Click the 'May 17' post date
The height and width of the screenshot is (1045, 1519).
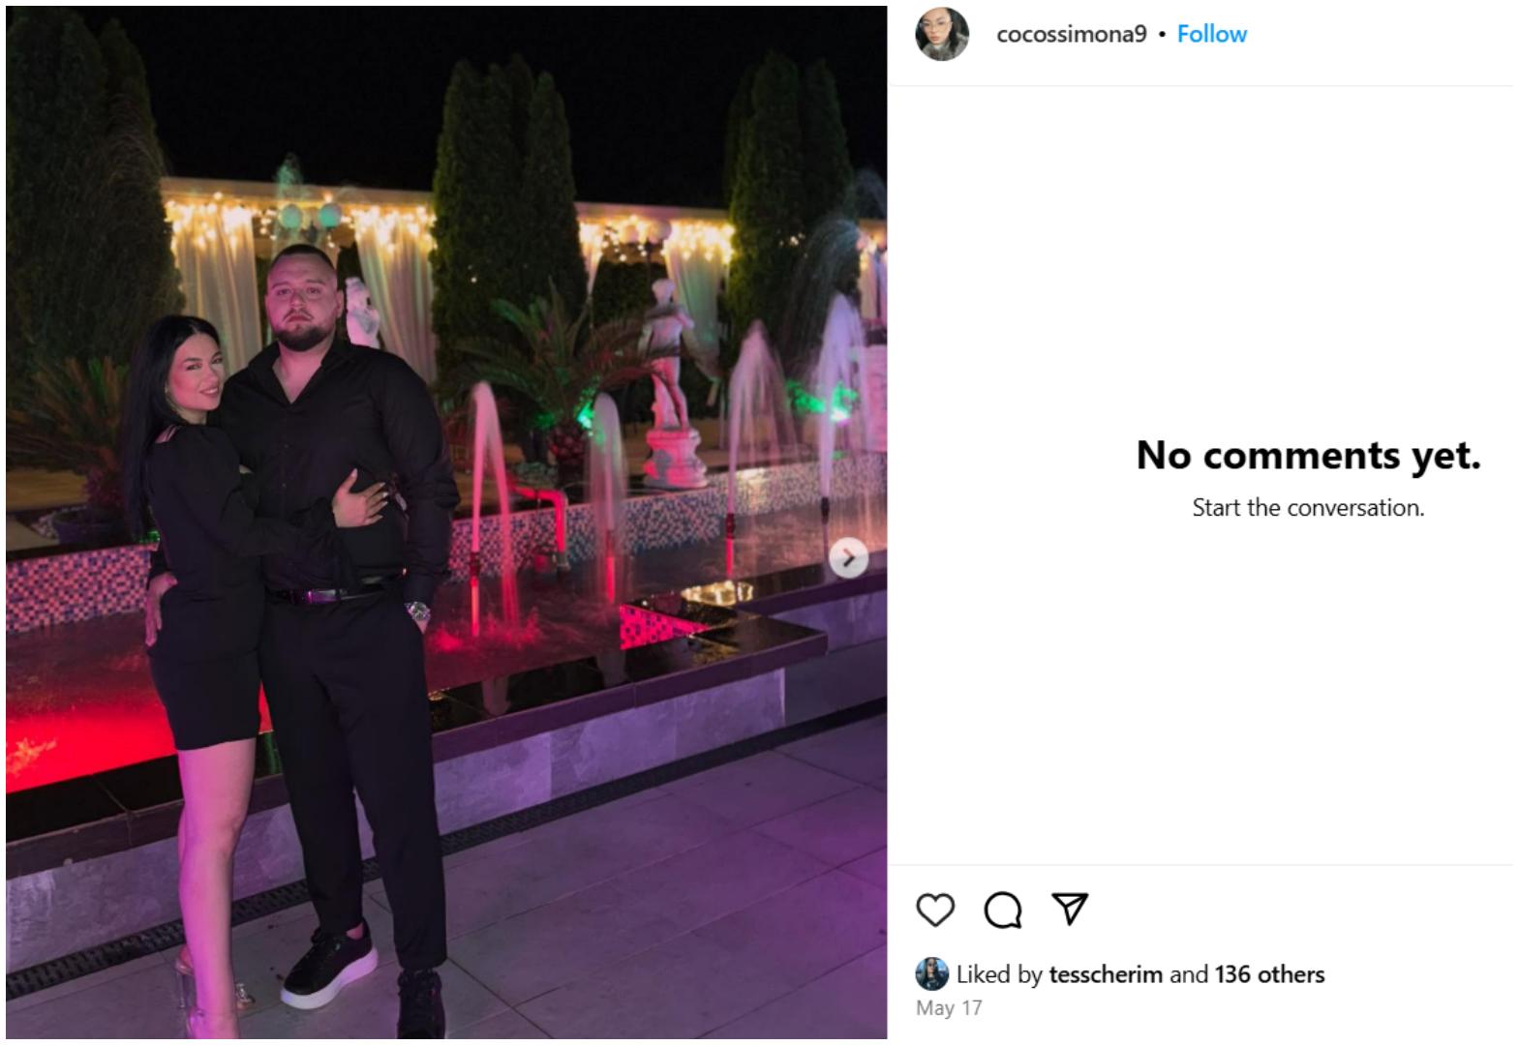[949, 1008]
